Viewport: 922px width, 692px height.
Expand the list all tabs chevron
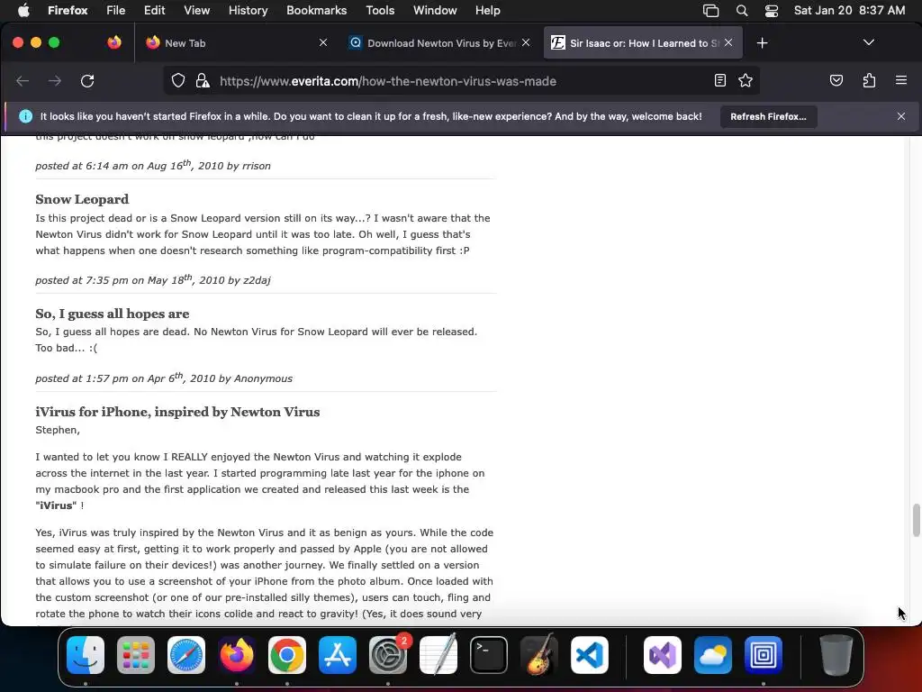tap(869, 42)
